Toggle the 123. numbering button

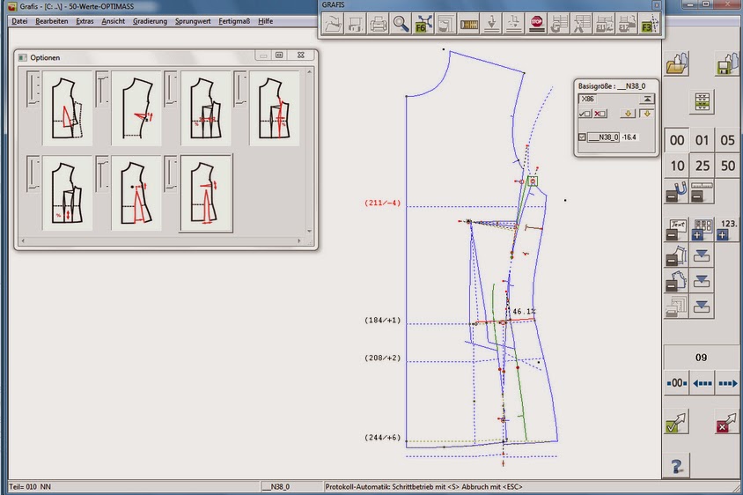click(727, 230)
